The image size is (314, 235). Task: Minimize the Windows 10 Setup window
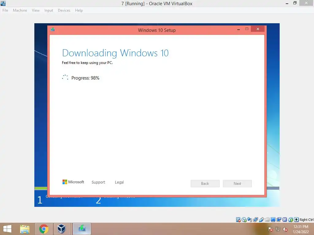click(x=239, y=29)
